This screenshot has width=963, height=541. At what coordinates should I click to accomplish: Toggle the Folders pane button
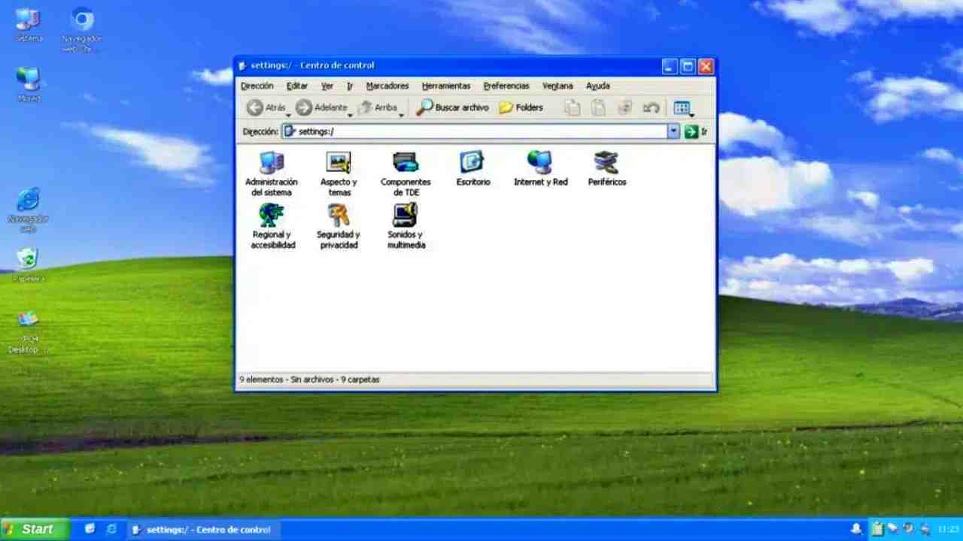coord(521,107)
